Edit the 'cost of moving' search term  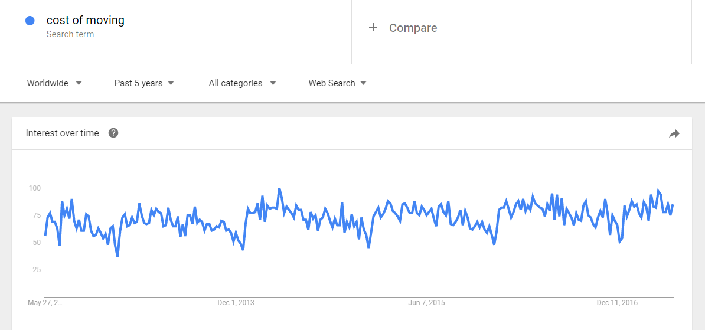[86, 21]
